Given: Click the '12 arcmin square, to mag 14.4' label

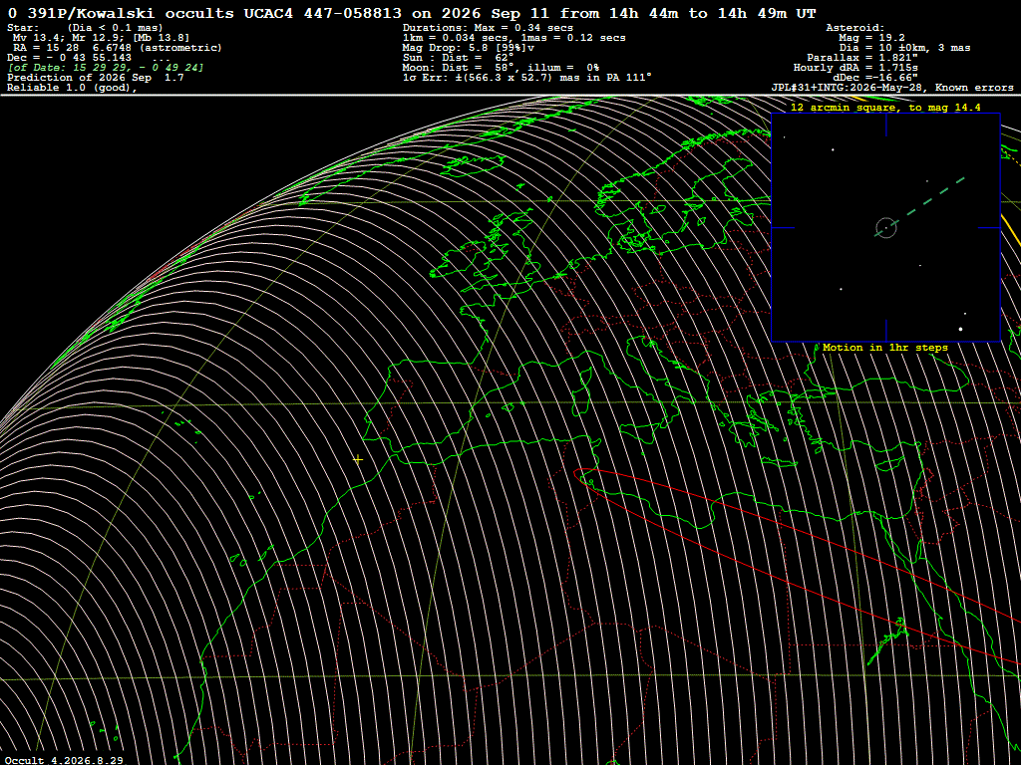Looking at the screenshot, I should point(885,108).
